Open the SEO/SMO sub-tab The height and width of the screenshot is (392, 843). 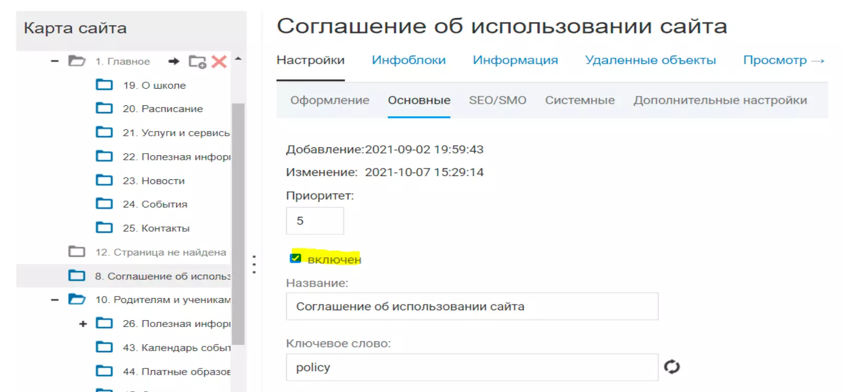click(498, 100)
